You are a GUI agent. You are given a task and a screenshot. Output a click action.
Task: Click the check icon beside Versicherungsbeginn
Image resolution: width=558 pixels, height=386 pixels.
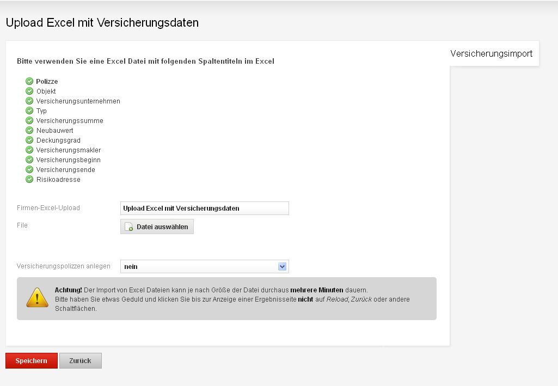[29, 160]
